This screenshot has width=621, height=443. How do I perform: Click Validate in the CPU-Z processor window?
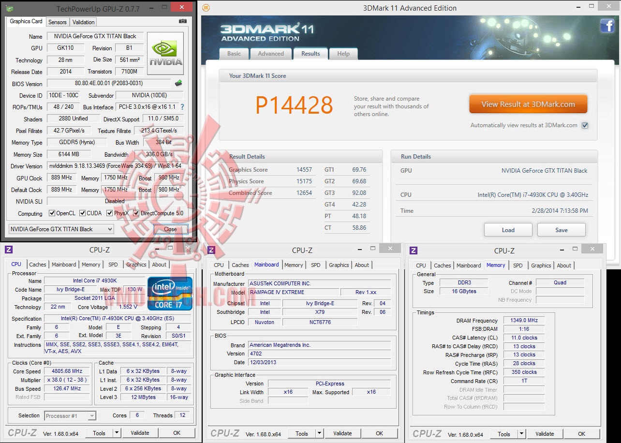[x=140, y=433]
